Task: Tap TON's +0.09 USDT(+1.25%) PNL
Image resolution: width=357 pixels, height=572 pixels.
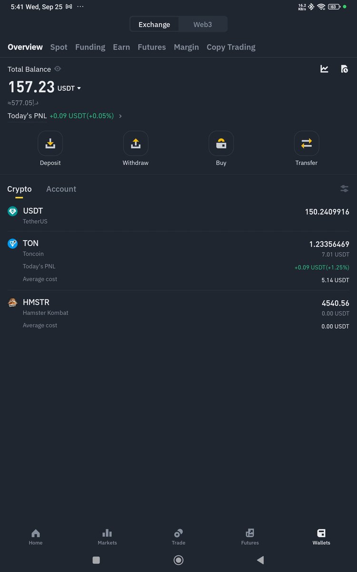Action: click(322, 267)
